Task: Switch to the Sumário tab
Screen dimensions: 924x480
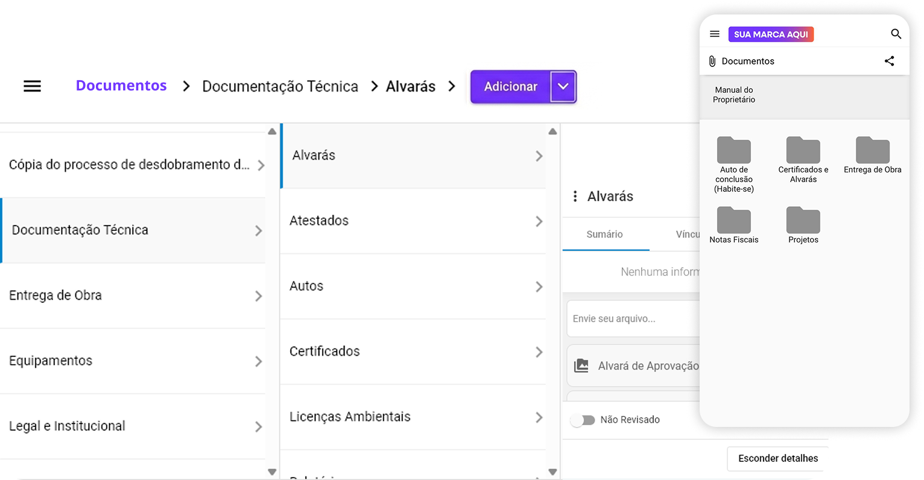Action: pos(606,234)
